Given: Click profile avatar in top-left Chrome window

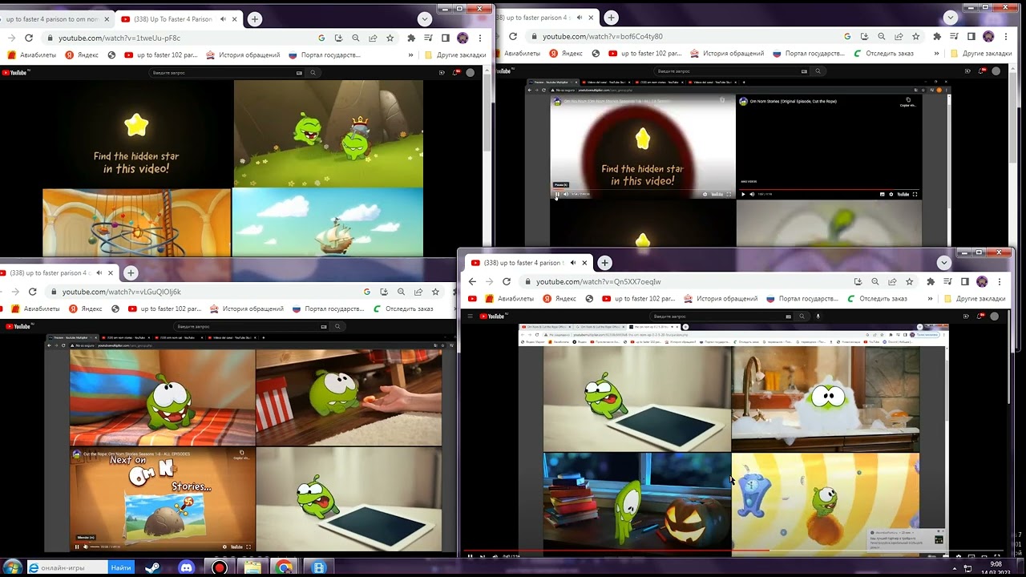Looking at the screenshot, I should [x=463, y=38].
